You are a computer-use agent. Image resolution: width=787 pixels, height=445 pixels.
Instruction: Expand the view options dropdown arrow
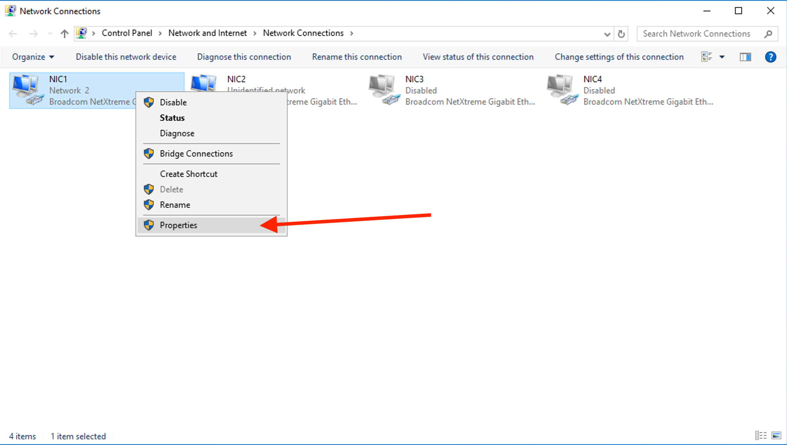click(x=722, y=57)
